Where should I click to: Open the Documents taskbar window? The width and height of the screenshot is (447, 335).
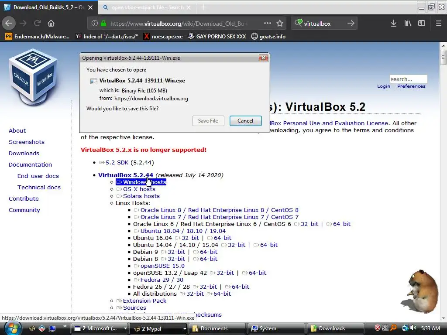click(x=218, y=328)
